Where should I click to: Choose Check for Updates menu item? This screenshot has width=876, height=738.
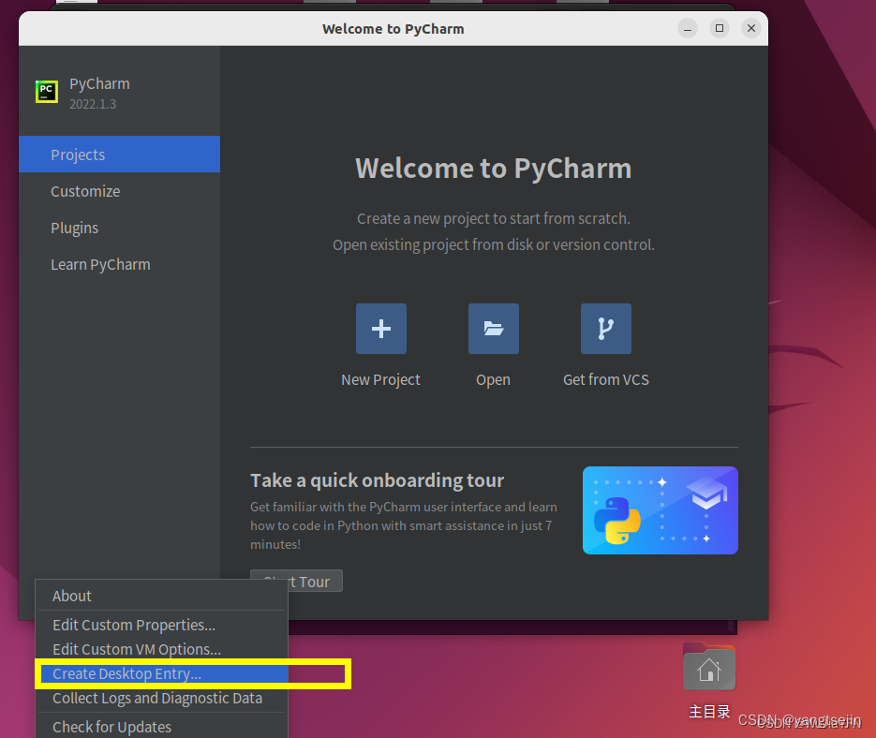click(162, 727)
